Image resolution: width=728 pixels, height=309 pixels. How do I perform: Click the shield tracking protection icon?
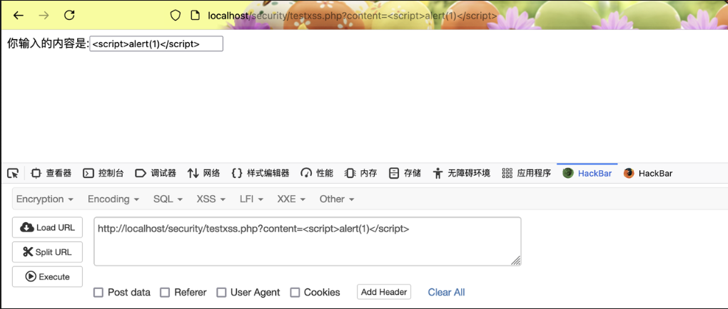(x=175, y=15)
